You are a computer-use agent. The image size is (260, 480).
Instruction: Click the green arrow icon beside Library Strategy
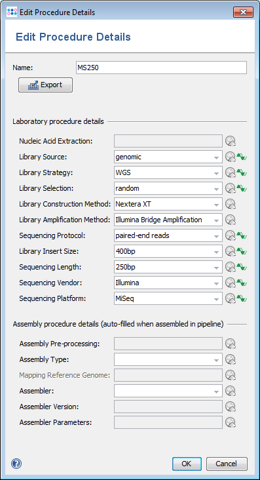pyautogui.click(x=242, y=173)
